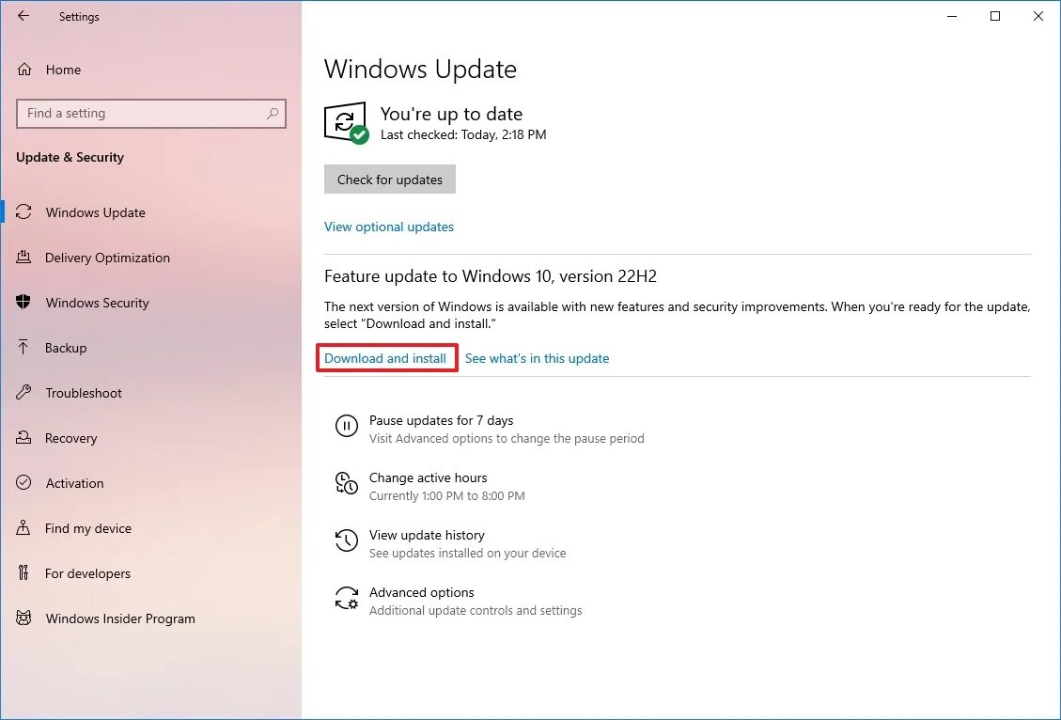Select Pause updates for 7 days
Viewport: 1061px width, 720px height.
(441, 420)
